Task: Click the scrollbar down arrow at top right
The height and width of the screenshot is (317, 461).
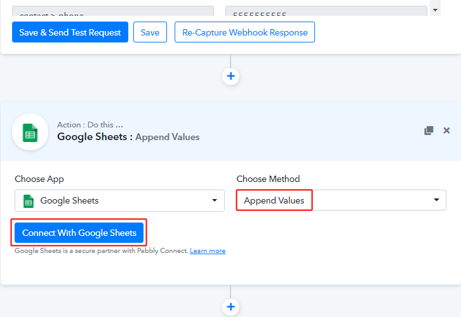Action: pos(435,10)
